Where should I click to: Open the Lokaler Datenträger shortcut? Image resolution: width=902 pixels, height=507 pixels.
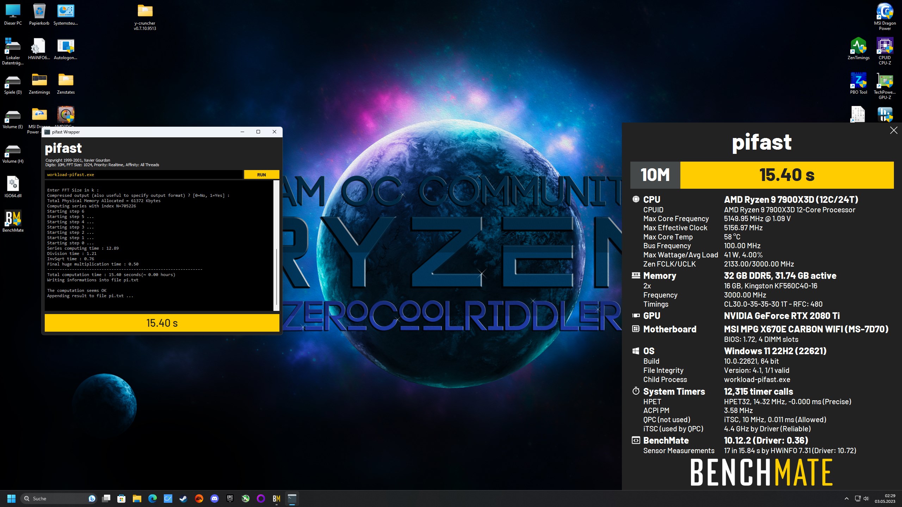[13, 51]
